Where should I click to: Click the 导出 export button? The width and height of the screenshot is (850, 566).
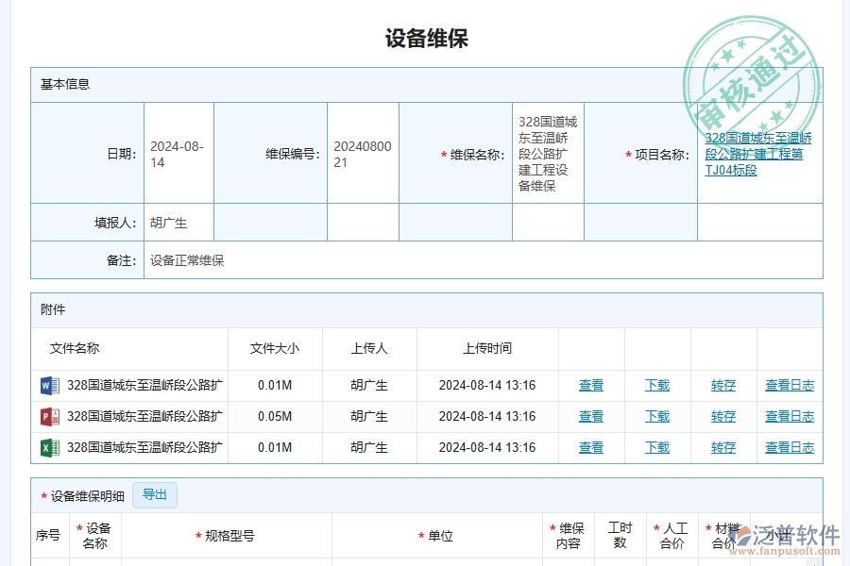click(154, 494)
